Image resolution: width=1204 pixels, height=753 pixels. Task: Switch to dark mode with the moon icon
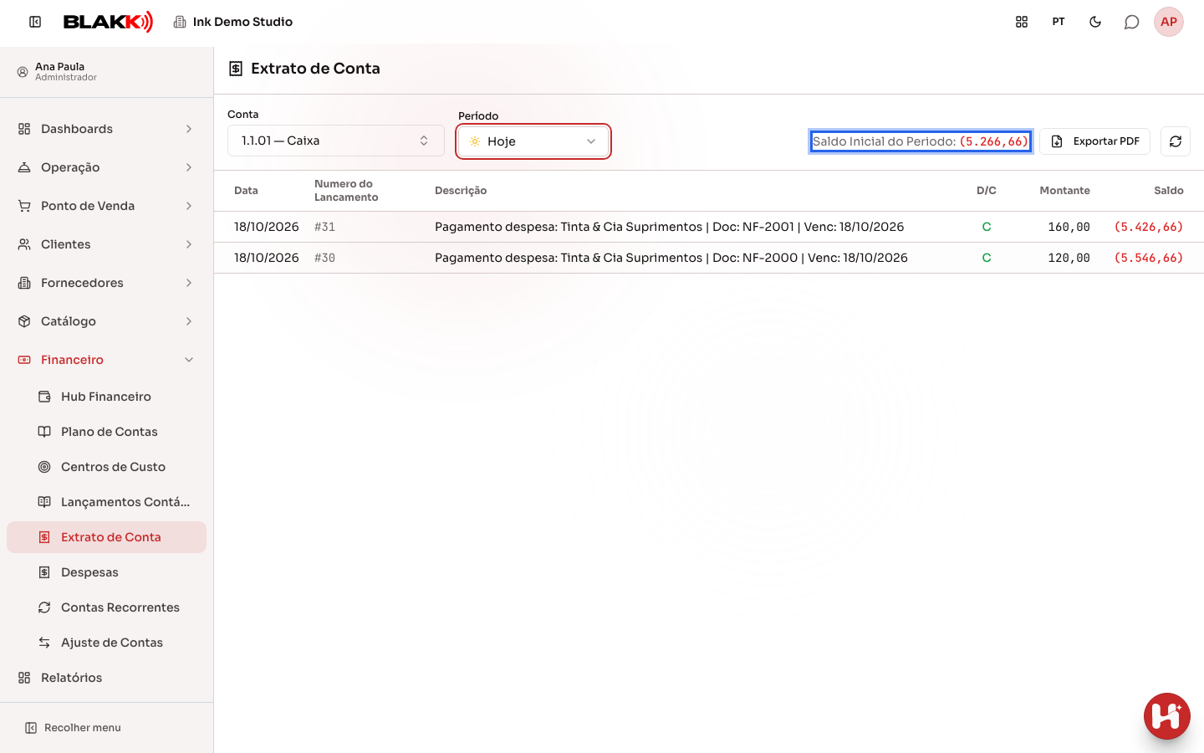pos(1095,22)
